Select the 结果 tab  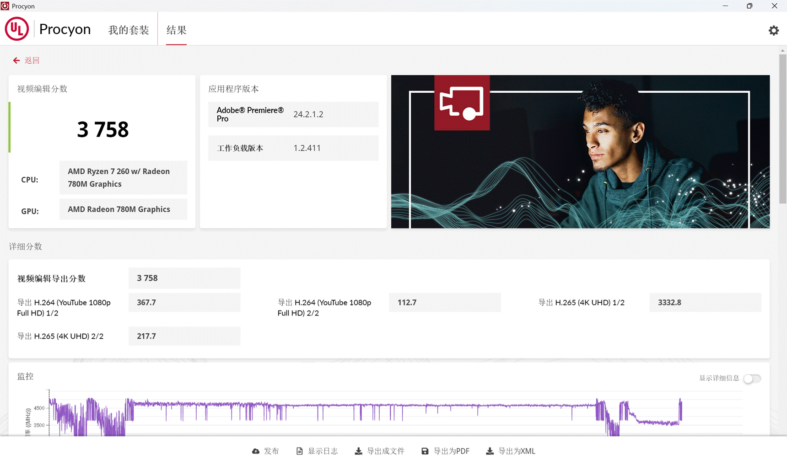[x=176, y=30]
